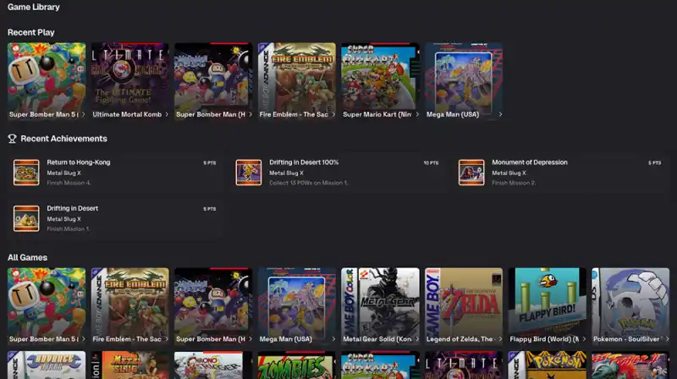677x379 pixels.
Task: Open Super Mario Kart cover in All Games
Action: (x=380, y=365)
